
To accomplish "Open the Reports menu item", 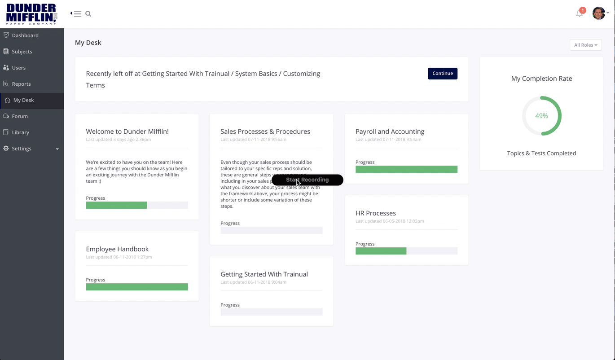I will (x=21, y=84).
